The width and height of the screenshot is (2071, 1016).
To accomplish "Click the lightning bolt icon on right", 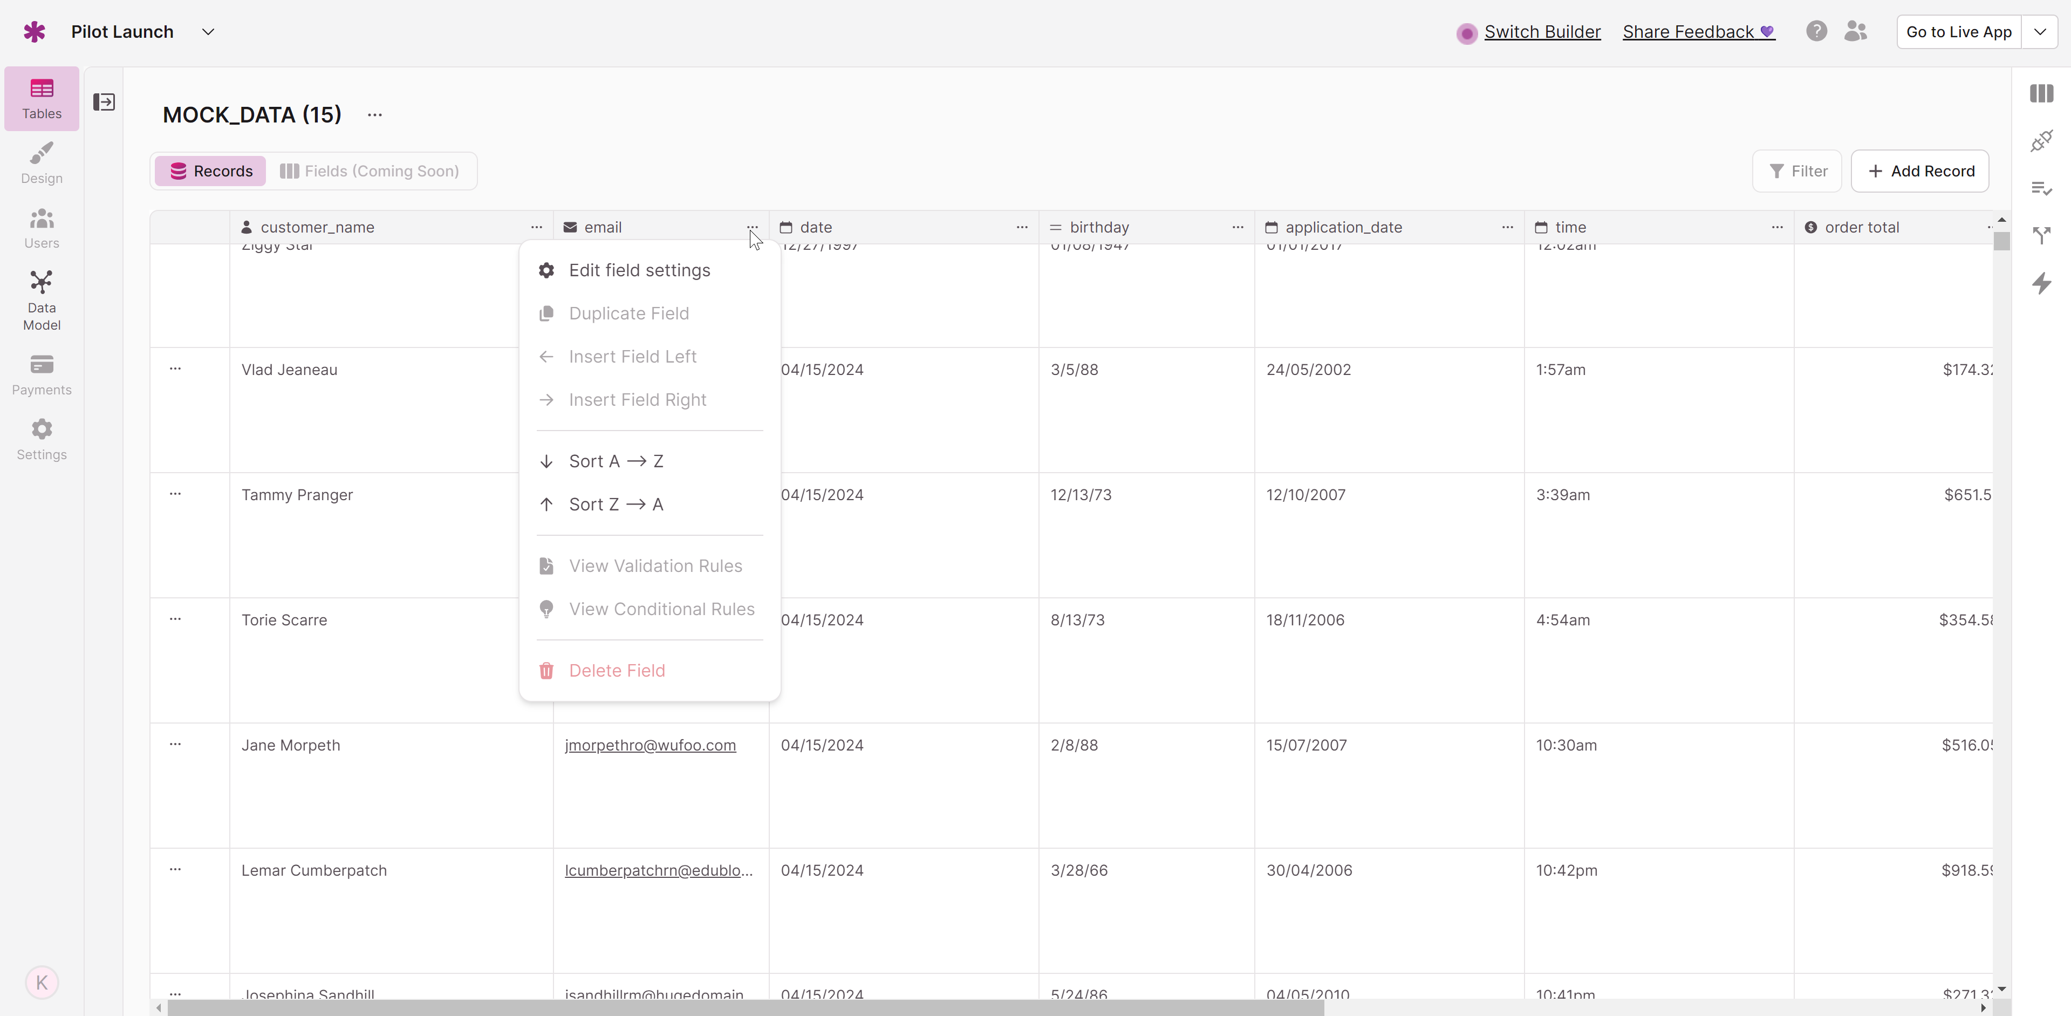I will point(2041,283).
